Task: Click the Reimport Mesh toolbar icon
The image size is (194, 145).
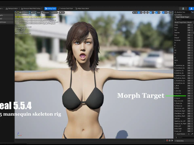Action: 7,8
